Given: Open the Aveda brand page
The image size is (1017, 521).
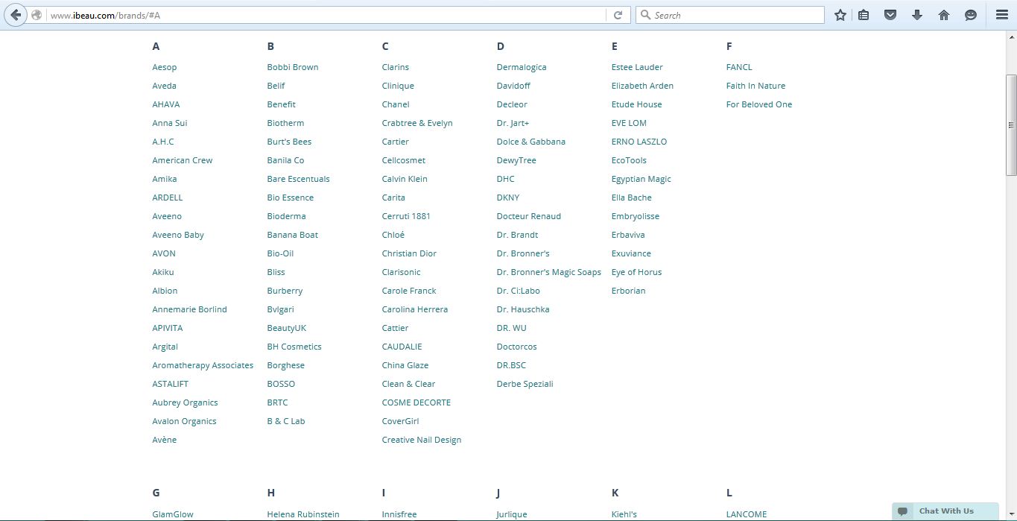Looking at the screenshot, I should 165,86.
